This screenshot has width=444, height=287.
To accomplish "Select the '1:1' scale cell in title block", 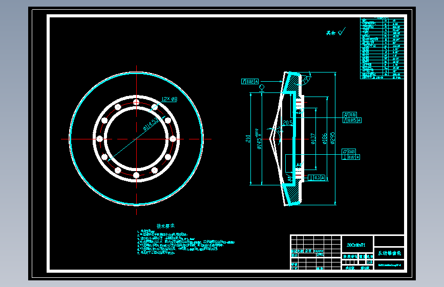I will click(370, 262).
